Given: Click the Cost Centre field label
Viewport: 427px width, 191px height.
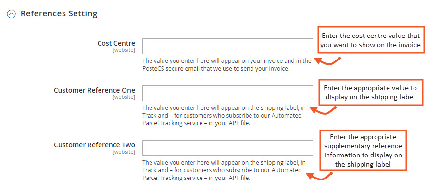Looking at the screenshot, I should click(116, 43).
